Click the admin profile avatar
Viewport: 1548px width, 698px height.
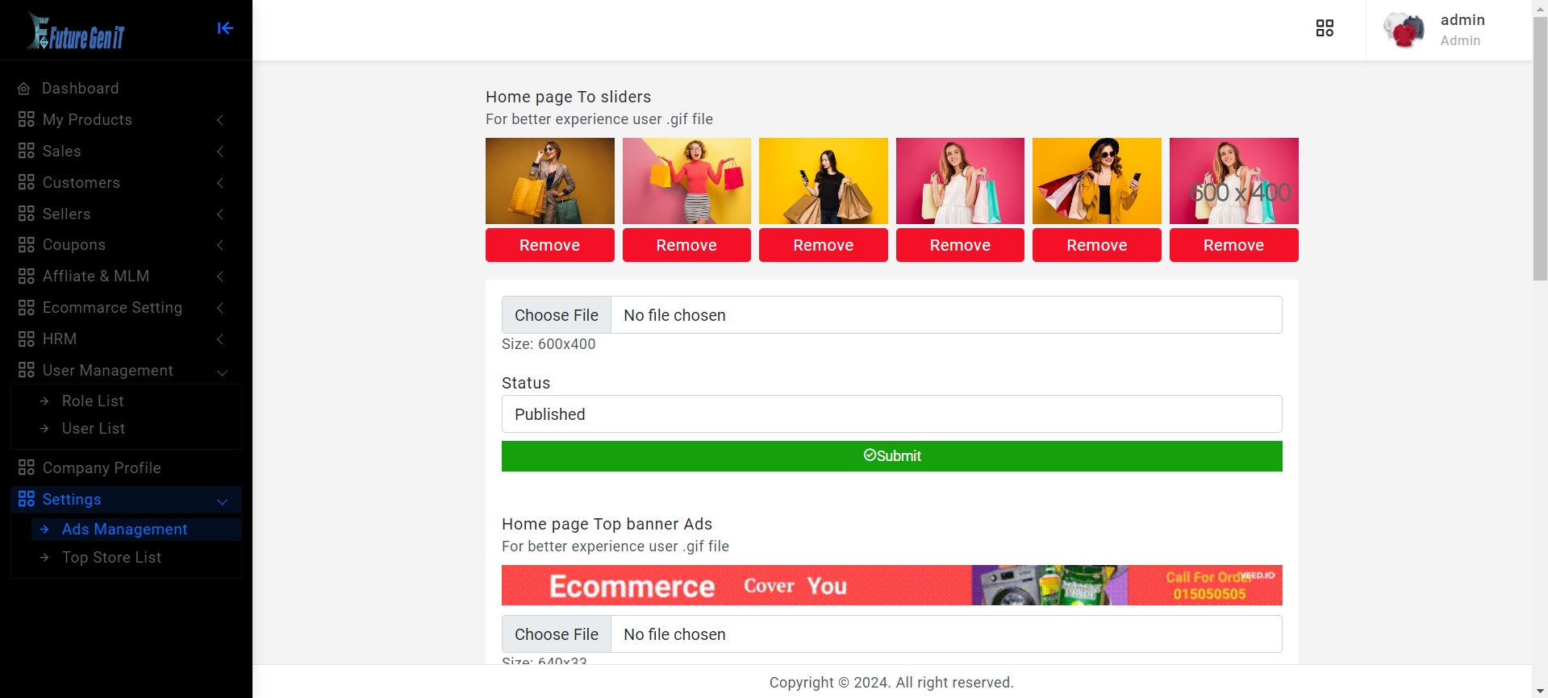1404,30
